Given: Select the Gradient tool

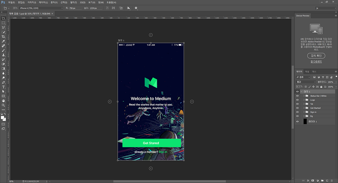Looking at the screenshot, I should pyautogui.click(x=3, y=69).
